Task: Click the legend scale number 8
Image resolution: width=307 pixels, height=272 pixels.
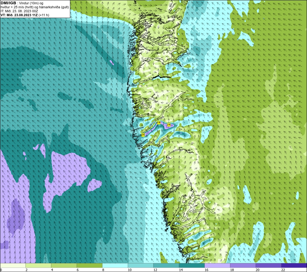Action: (103, 270)
